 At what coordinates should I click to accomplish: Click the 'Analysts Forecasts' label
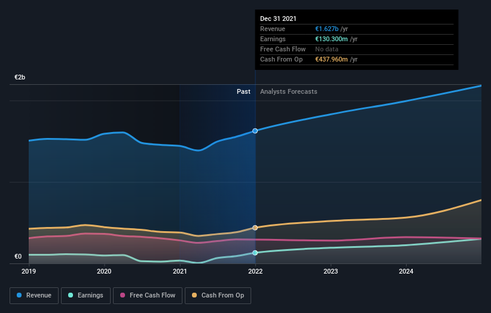tap(289, 91)
